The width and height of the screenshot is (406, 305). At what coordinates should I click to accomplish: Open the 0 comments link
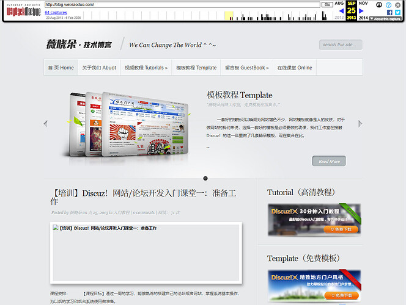(x=144, y=212)
